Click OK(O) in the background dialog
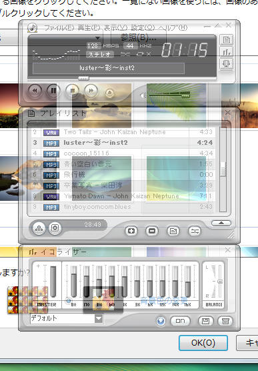258x371 pixels. [x=203, y=343]
